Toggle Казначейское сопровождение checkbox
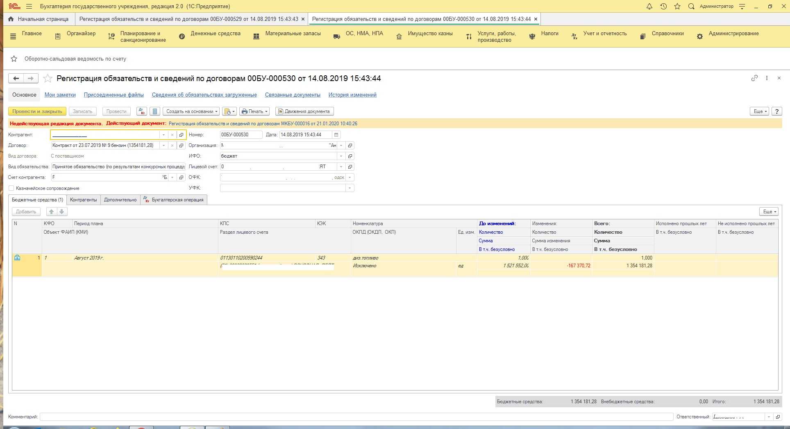 tap(11, 188)
